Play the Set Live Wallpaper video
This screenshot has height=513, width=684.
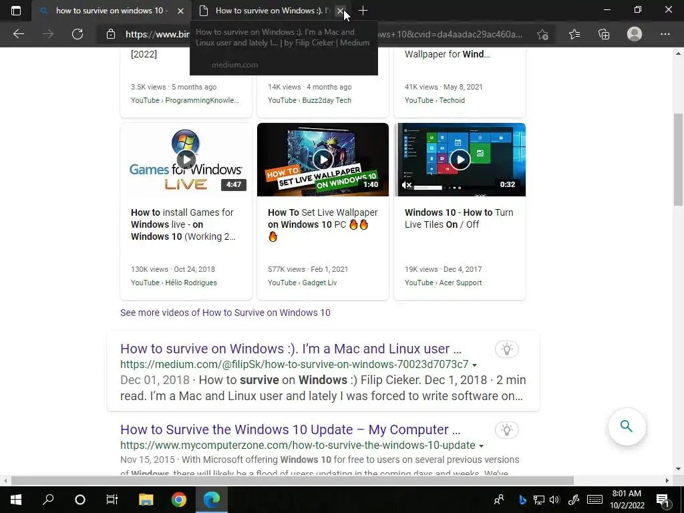[323, 160]
